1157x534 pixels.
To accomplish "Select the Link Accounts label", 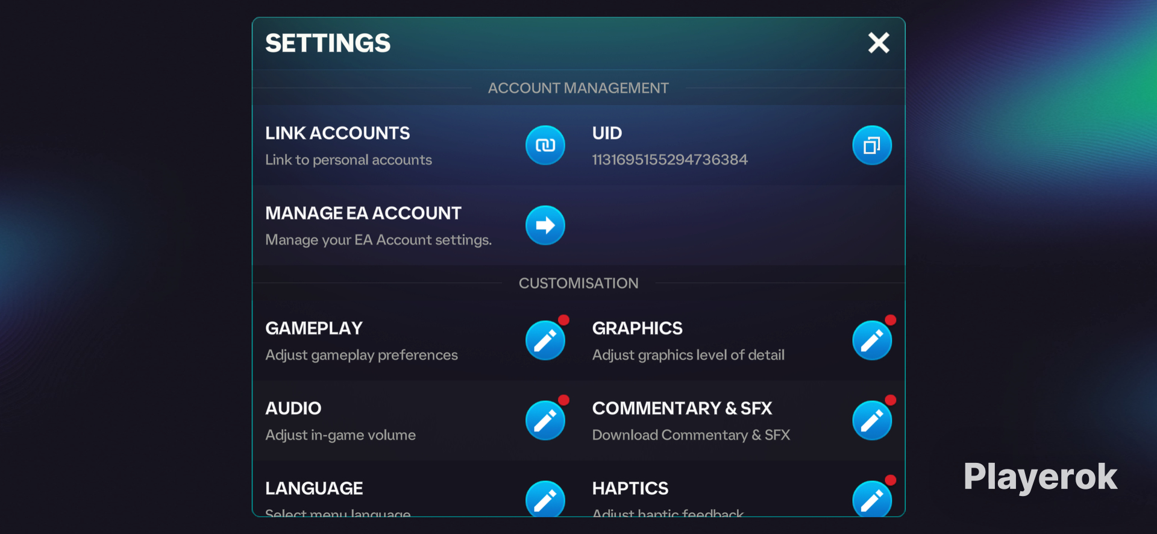I will coord(337,133).
